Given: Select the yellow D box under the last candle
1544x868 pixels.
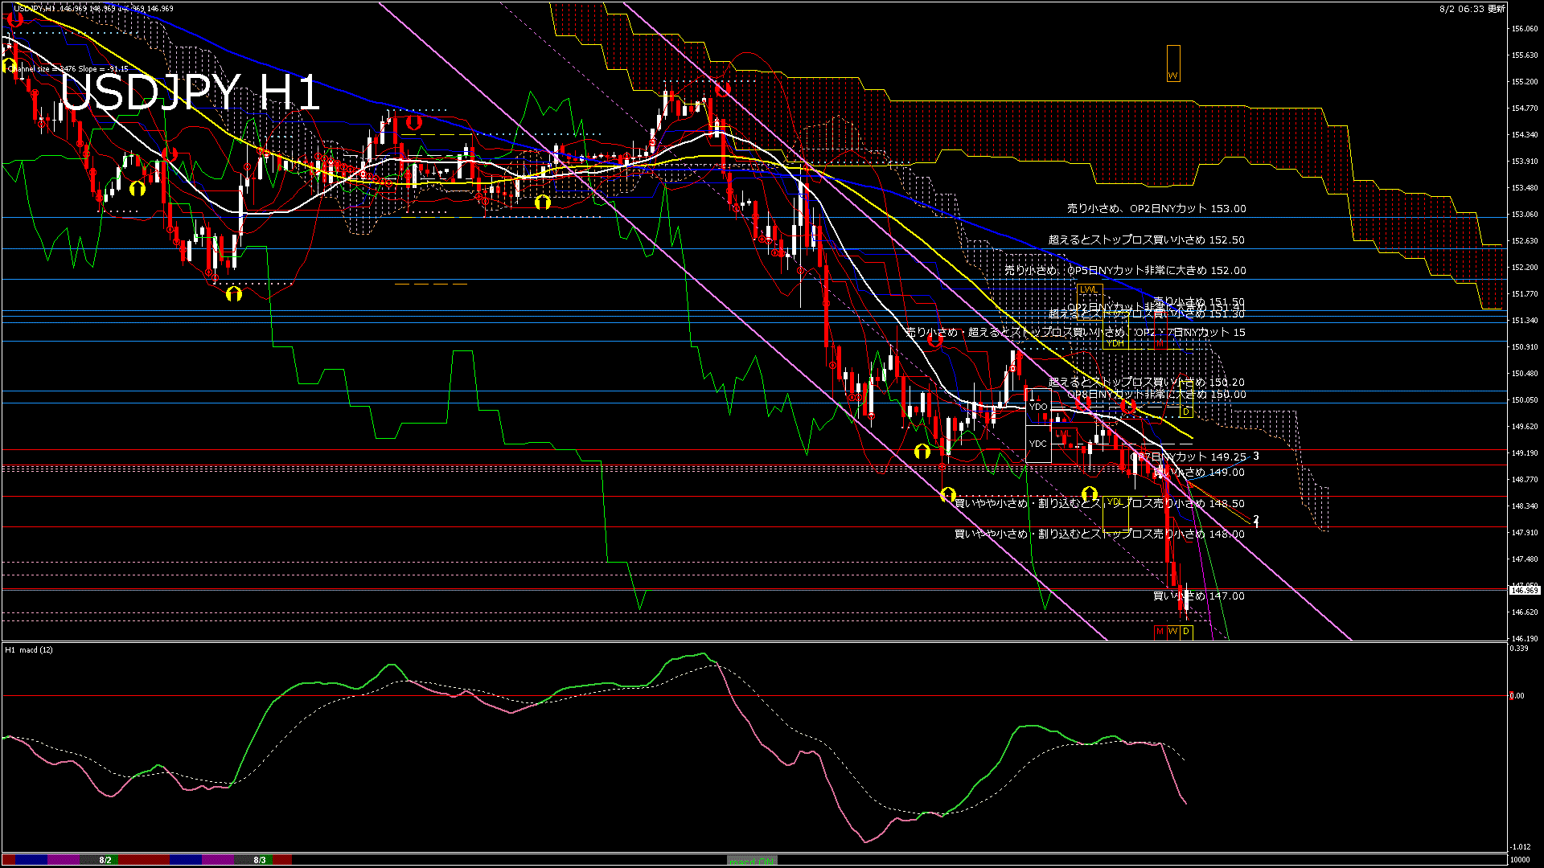Looking at the screenshot, I should (x=1186, y=632).
